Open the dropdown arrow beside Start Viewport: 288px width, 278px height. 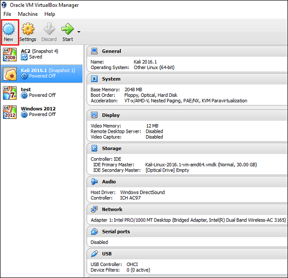pyautogui.click(x=79, y=32)
